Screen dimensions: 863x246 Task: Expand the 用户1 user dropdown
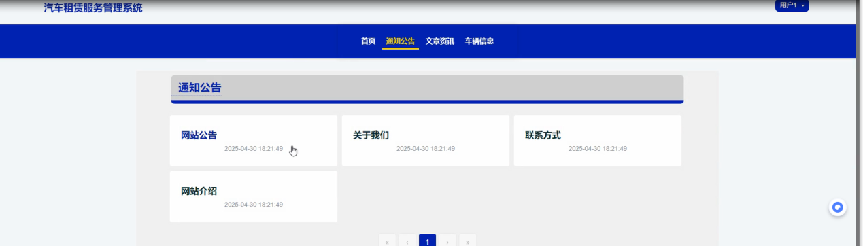(792, 5)
